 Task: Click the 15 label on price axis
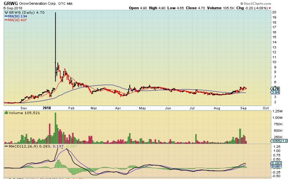click(x=275, y=37)
